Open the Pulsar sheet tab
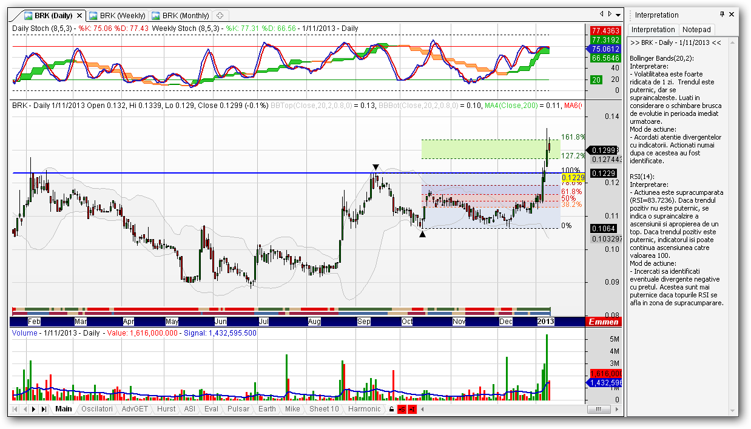 click(238, 409)
